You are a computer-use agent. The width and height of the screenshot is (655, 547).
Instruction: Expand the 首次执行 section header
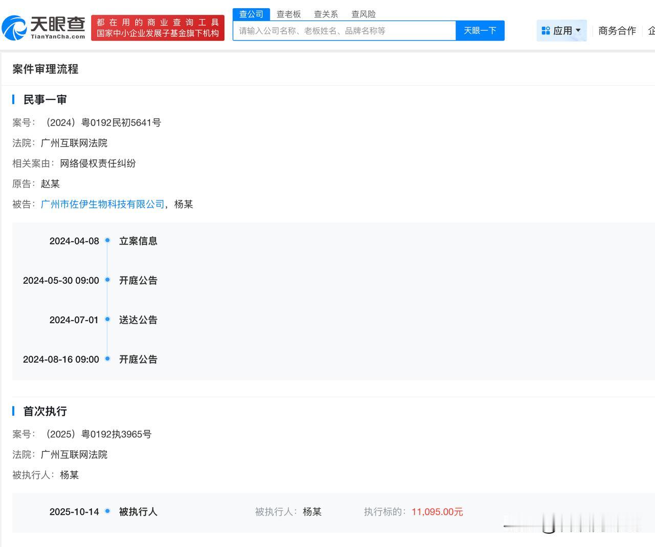(44, 411)
